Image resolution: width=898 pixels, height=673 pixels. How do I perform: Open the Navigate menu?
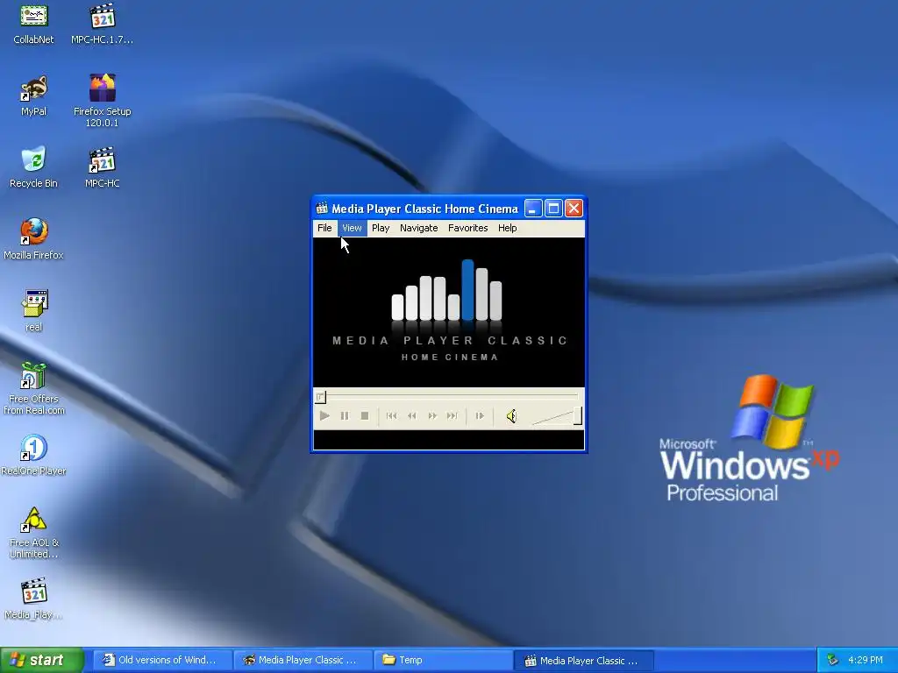[418, 228]
